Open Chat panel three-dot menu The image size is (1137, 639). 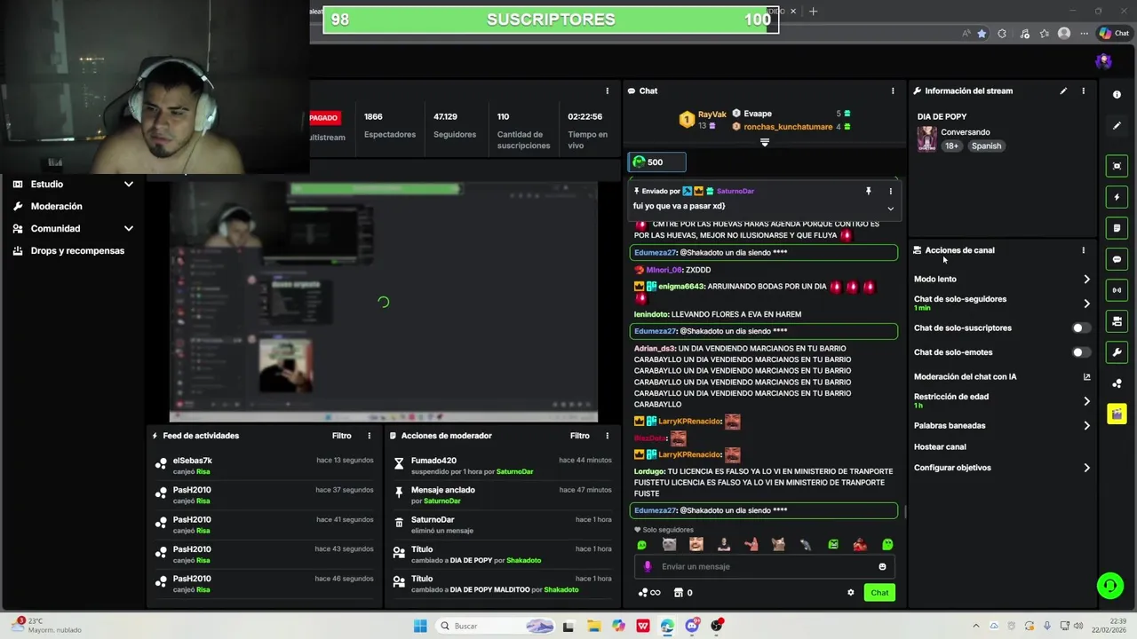tap(893, 91)
